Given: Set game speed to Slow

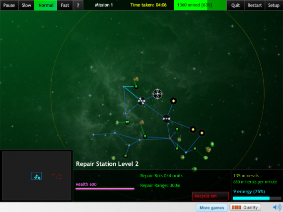Looking at the screenshot, I should click(x=26, y=5).
